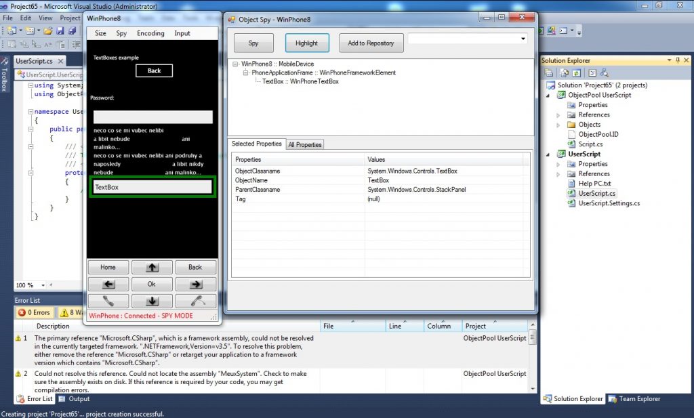
Task: Click the Home phone key button
Action: coord(108,267)
